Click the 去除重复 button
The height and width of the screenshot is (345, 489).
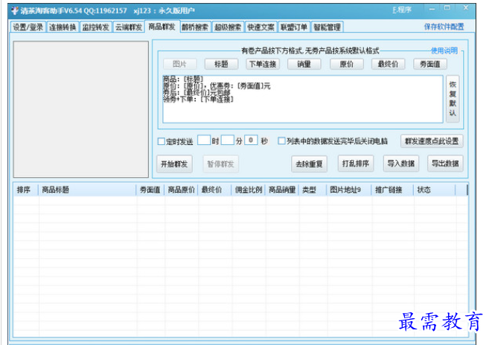(309, 164)
